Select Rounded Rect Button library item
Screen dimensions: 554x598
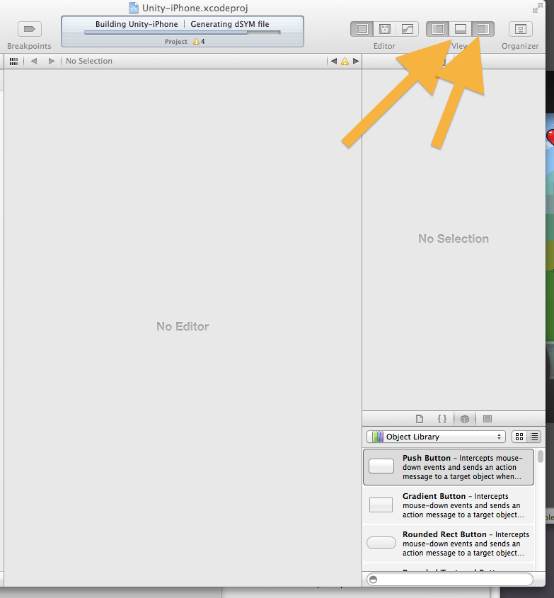point(449,543)
